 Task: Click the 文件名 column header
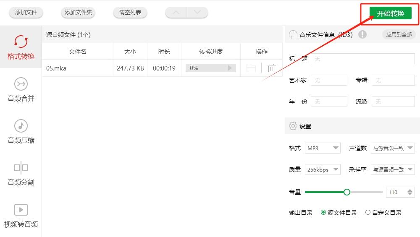tap(77, 51)
